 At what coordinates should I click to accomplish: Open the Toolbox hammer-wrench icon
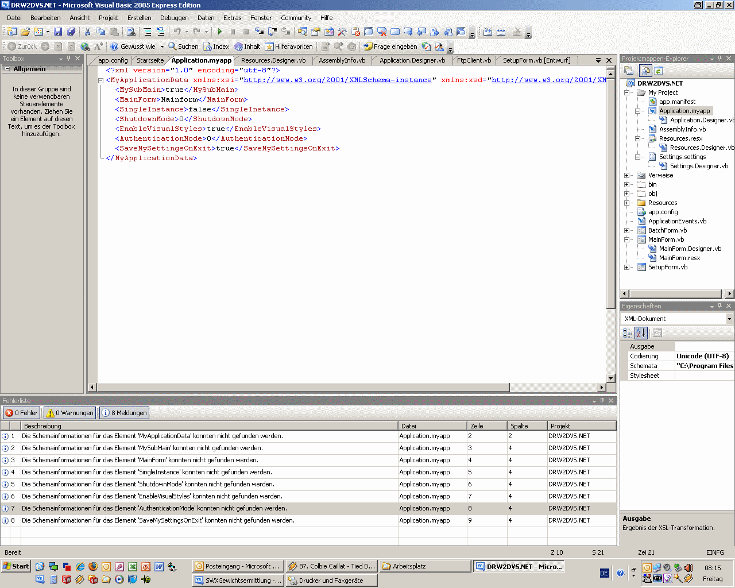(x=342, y=32)
